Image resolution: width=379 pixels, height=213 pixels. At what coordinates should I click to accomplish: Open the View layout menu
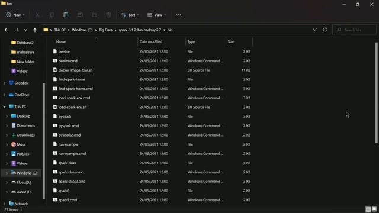point(156,15)
